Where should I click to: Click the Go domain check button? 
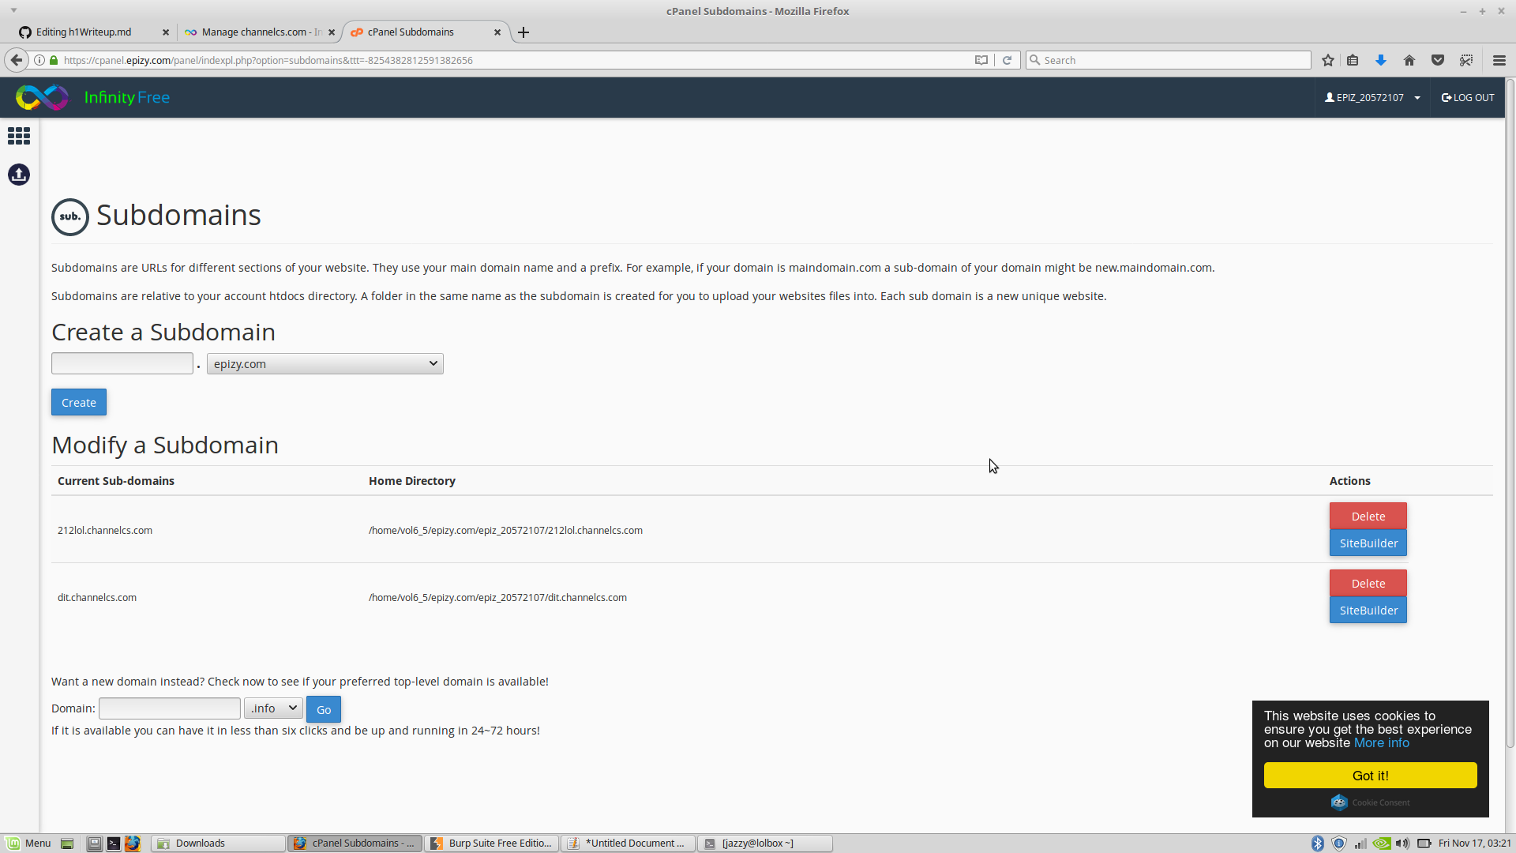click(324, 709)
